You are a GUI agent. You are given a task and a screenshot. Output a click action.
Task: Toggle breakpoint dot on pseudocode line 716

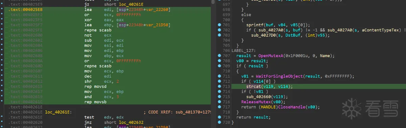220,102
